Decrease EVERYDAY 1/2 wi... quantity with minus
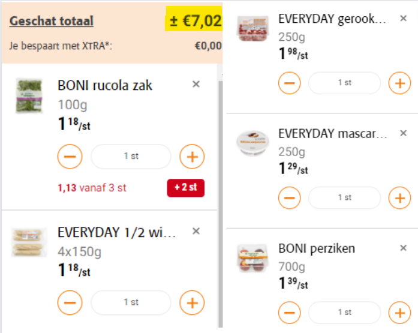 [70, 302]
